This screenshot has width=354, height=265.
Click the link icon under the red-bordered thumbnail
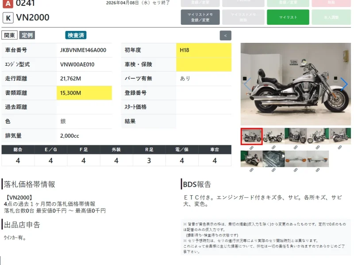[251, 148]
